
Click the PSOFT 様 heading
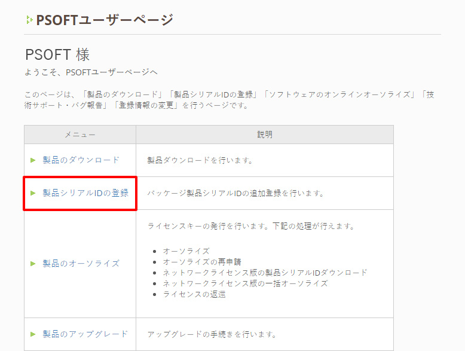57,54
